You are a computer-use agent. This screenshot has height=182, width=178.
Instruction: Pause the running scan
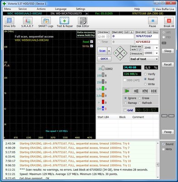(153, 22)
